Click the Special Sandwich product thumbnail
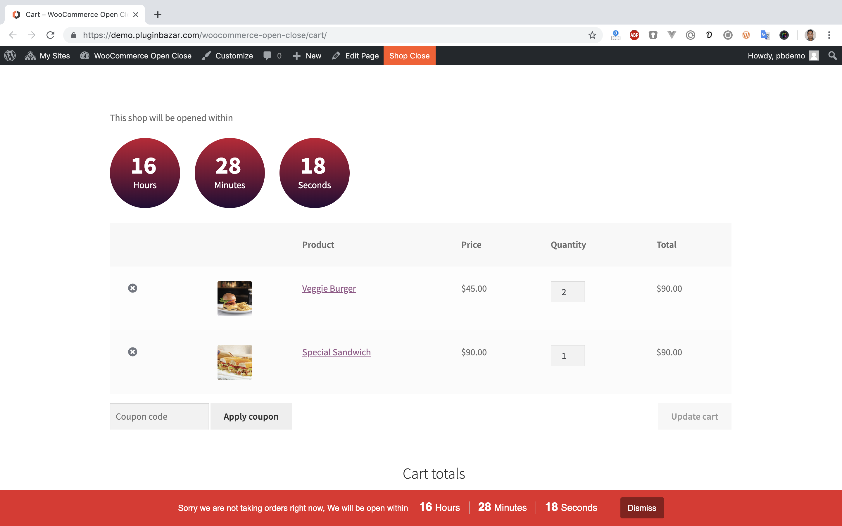The image size is (842, 526). tap(234, 362)
